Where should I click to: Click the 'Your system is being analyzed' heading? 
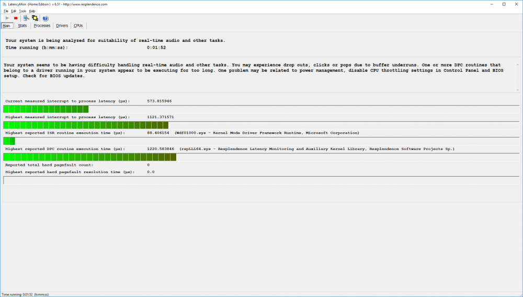click(x=115, y=40)
